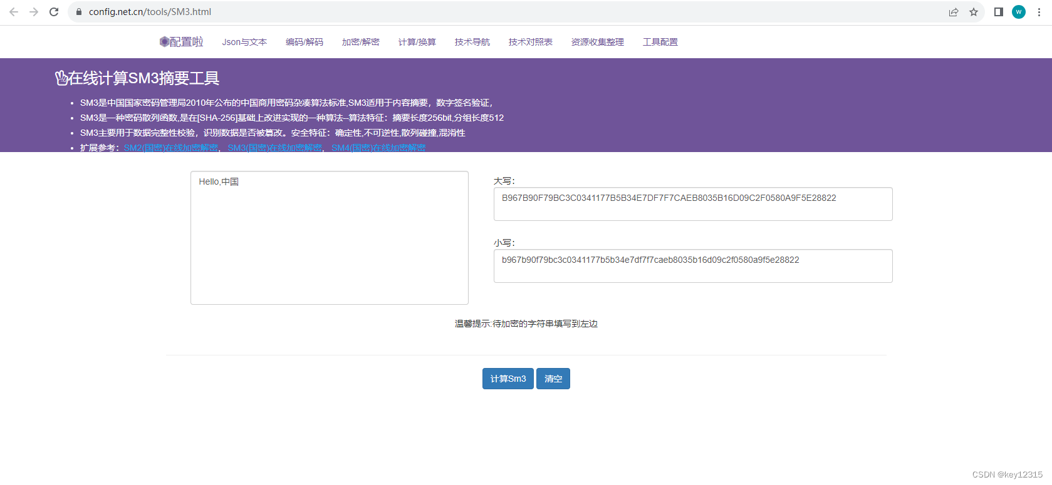Click the address bar URL
Screen dimensions: 1052x485
(x=150, y=12)
